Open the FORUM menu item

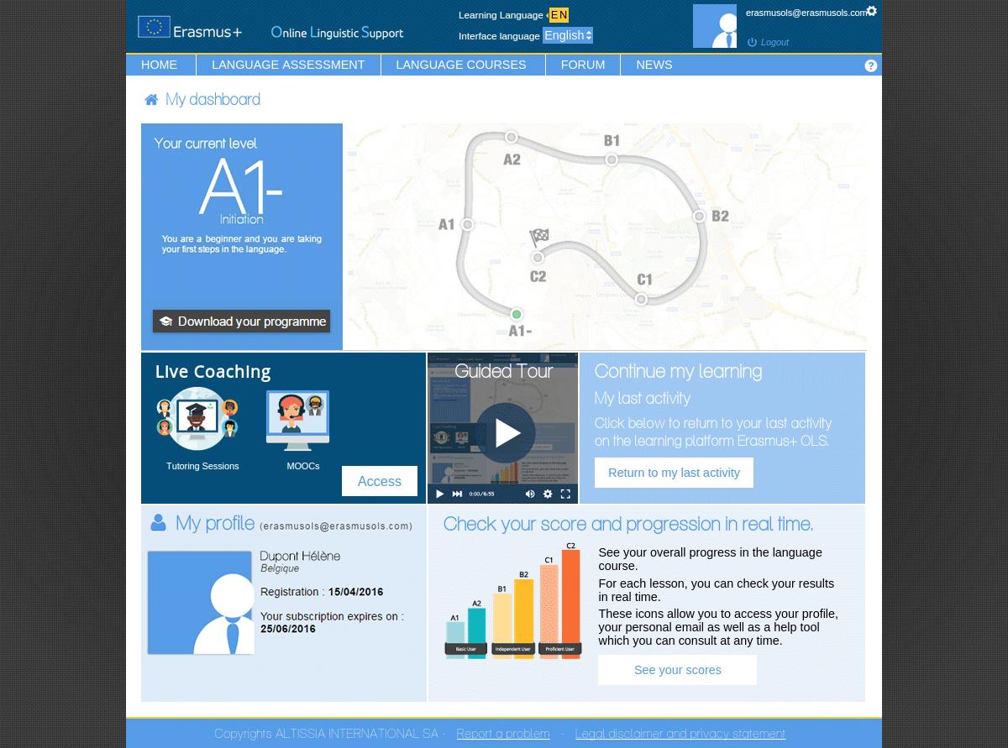(583, 65)
